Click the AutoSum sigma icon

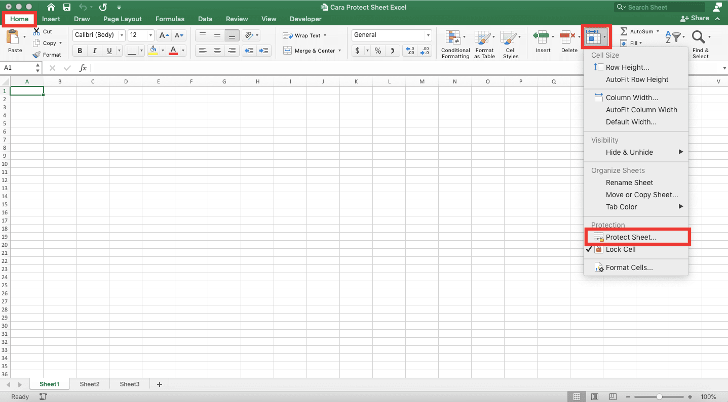624,31
